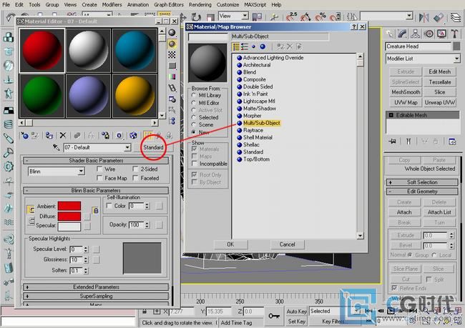This screenshot has height=328, width=465.
Task: Toggle the checkered Background icon in Material Editor
Action: click(172, 55)
